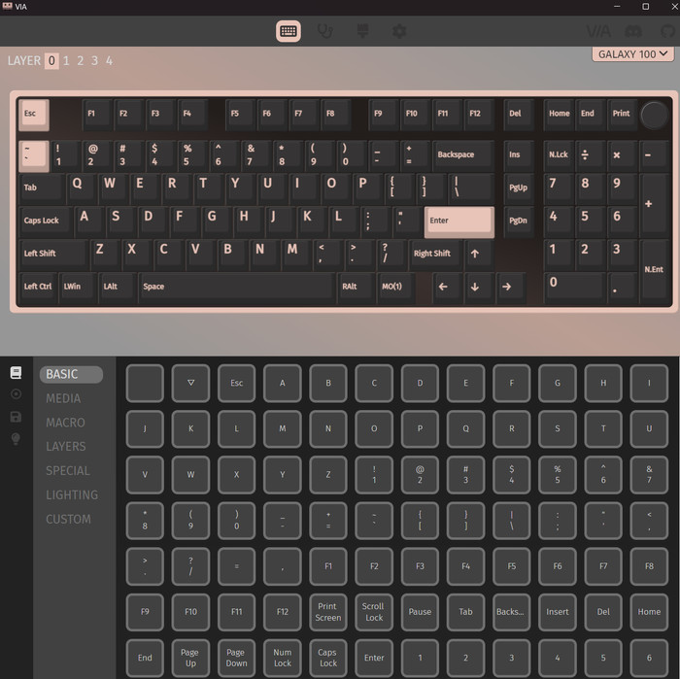Open the Key Tester stethoscope icon
This screenshot has height=679, width=680.
click(x=325, y=31)
